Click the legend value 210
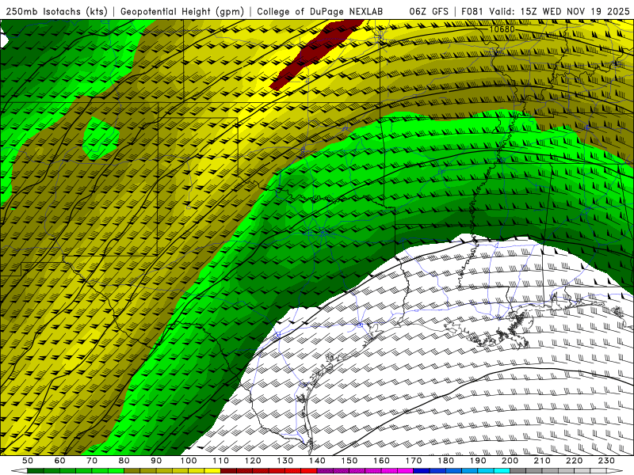634x475 pixels. (542, 461)
